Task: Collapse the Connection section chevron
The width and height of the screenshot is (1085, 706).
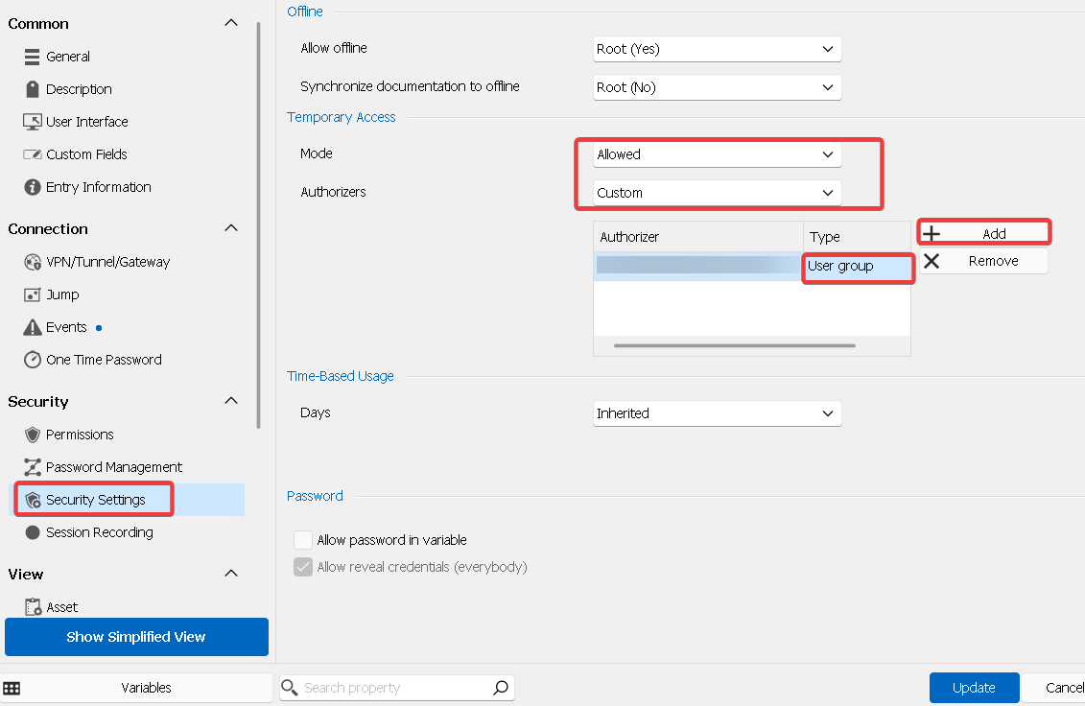Action: [x=231, y=228]
